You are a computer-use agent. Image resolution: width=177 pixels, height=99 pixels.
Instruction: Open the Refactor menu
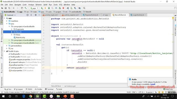click(39, 5)
